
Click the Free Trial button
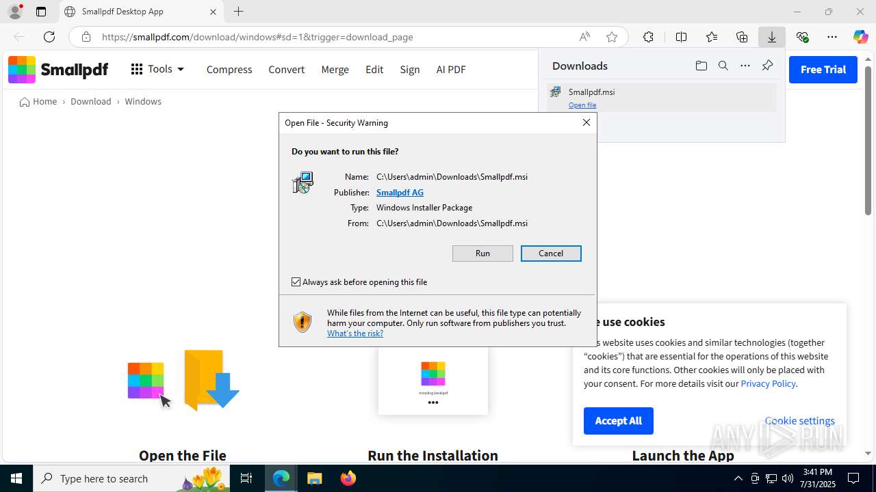[823, 70]
